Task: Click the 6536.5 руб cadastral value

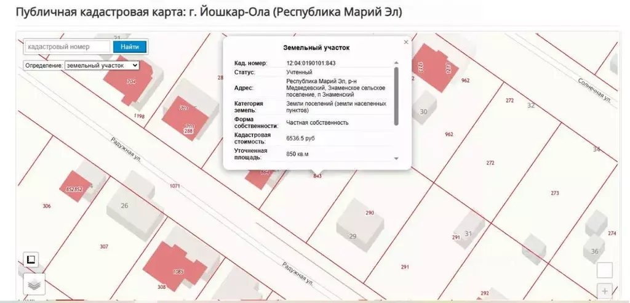Action: (300, 139)
